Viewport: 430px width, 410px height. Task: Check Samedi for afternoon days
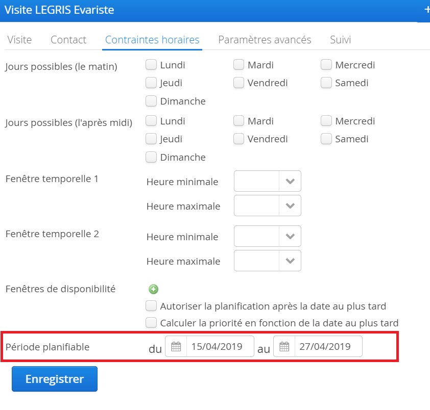coord(326,139)
